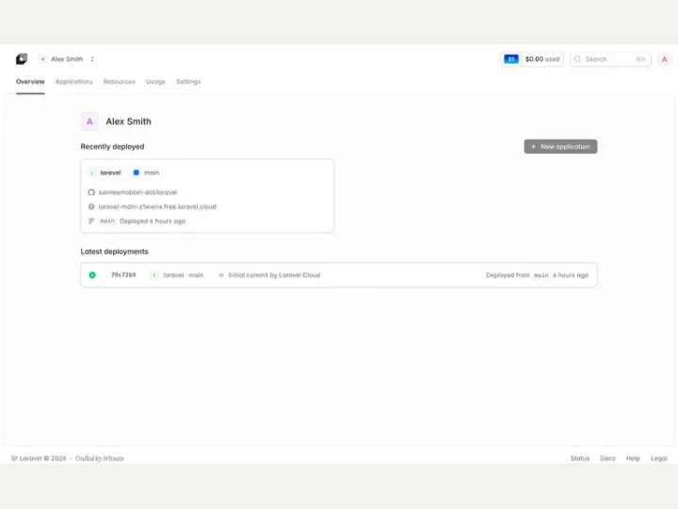This screenshot has width=678, height=509.
Task: Click the large Alex Smith avatar
Action: tap(89, 122)
